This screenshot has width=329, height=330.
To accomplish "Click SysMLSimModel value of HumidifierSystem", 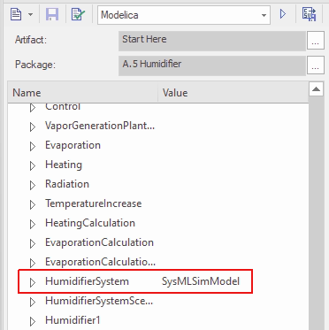I will click(201, 281).
